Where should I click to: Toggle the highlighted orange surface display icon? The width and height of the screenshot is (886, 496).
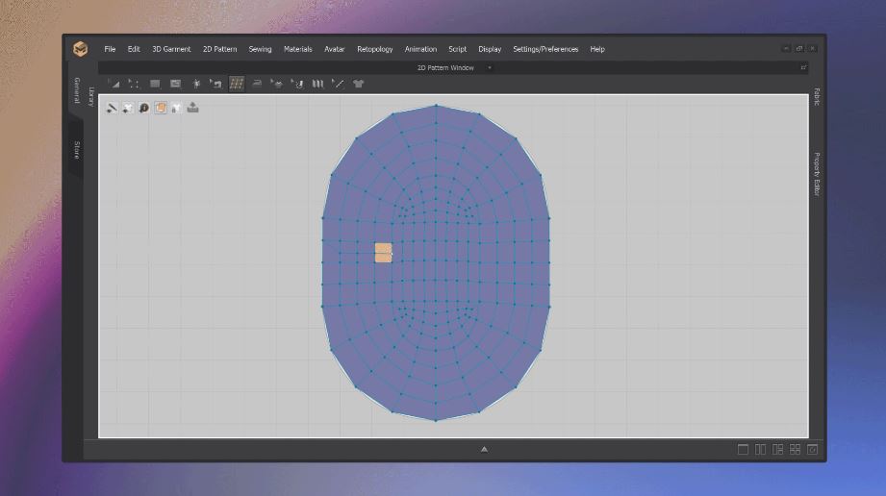pyautogui.click(x=161, y=108)
